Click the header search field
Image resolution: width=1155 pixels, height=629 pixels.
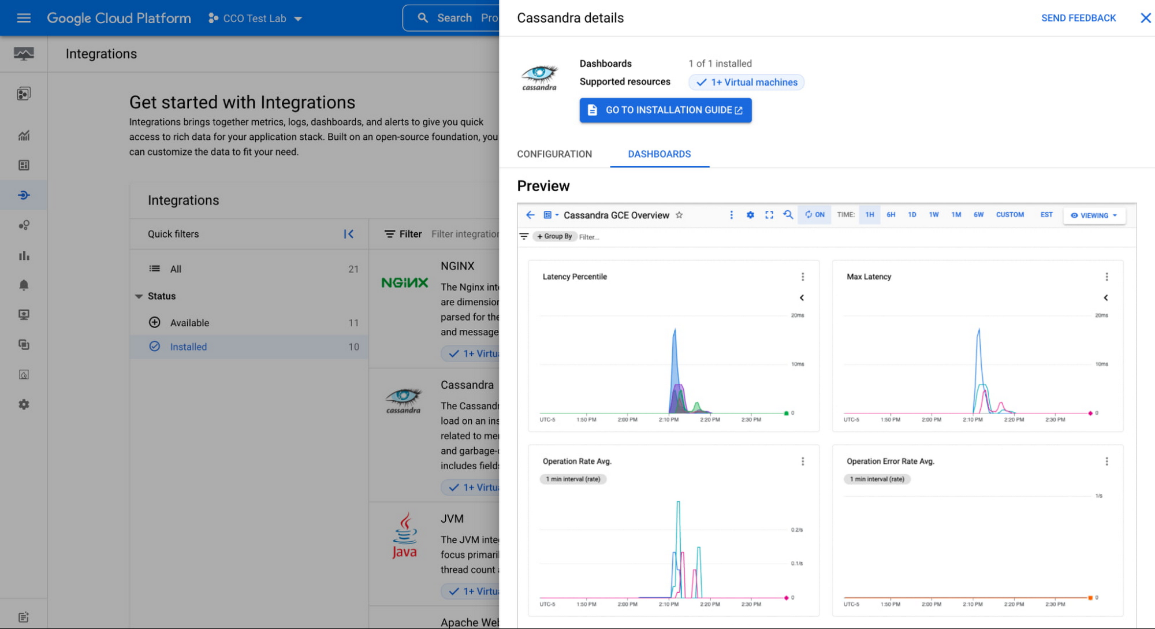[x=451, y=18]
